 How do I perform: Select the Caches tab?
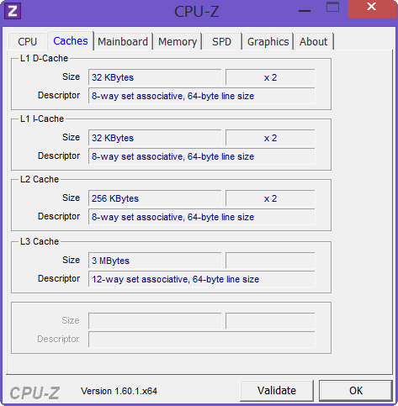pyautogui.click(x=71, y=41)
